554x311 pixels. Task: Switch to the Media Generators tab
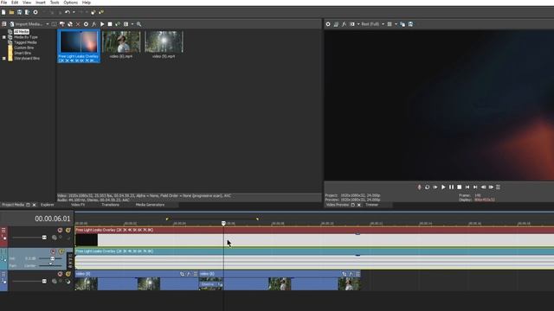pyautogui.click(x=150, y=205)
